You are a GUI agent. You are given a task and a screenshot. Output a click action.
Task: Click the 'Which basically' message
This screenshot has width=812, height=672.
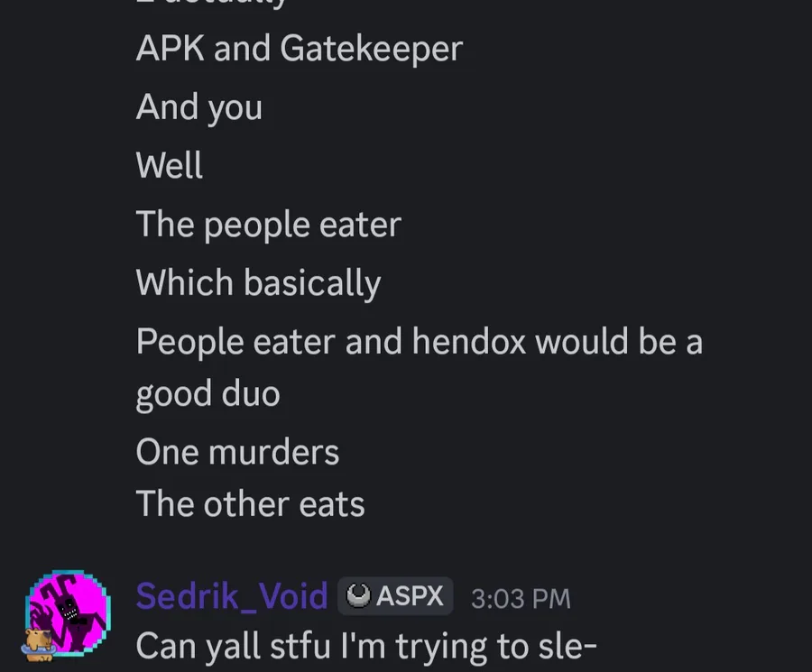258,284
